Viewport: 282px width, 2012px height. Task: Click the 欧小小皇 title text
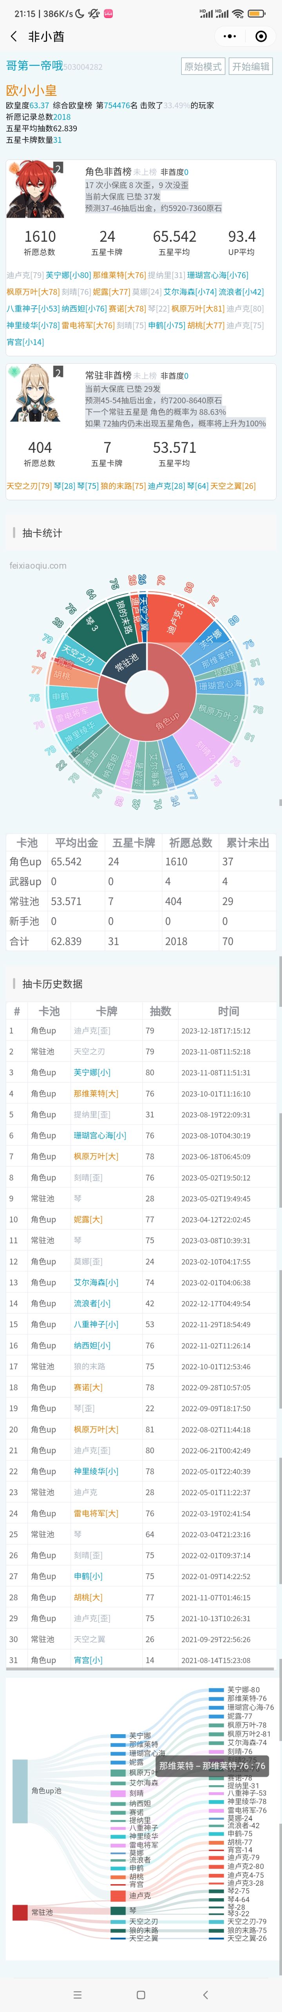[x=31, y=90]
